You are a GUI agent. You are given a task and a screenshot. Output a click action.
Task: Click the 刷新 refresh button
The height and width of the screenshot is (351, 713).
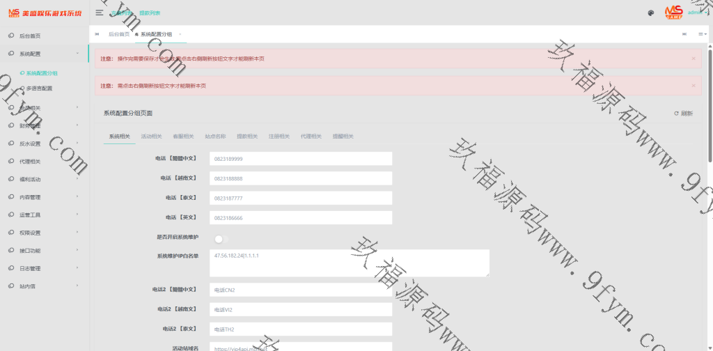pyautogui.click(x=683, y=113)
